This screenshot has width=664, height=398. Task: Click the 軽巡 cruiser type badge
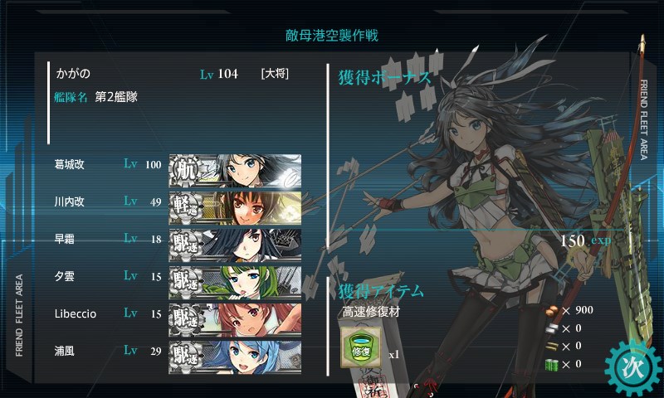point(186,208)
